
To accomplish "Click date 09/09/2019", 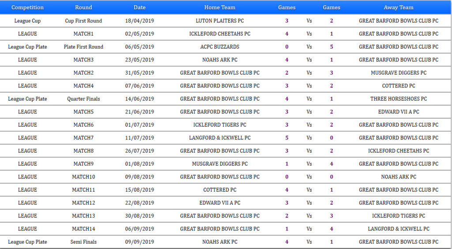I will pyautogui.click(x=139, y=242).
